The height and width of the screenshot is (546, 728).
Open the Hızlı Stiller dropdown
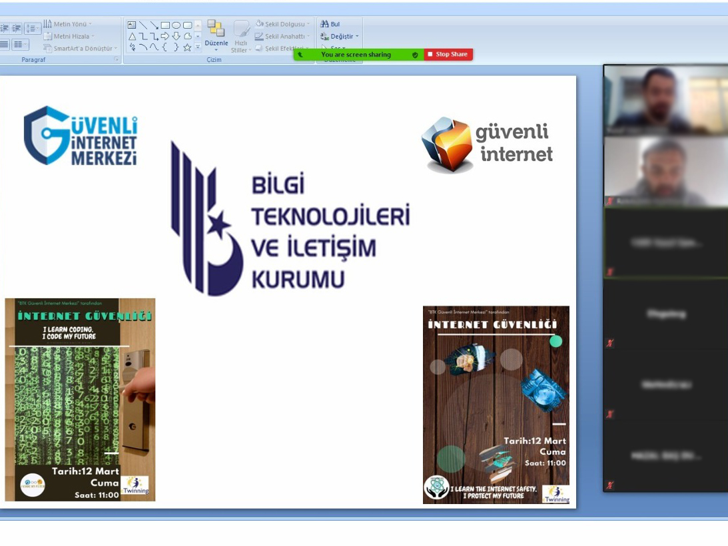241,36
